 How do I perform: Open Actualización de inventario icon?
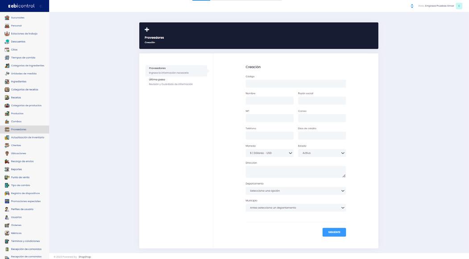tap(7, 137)
